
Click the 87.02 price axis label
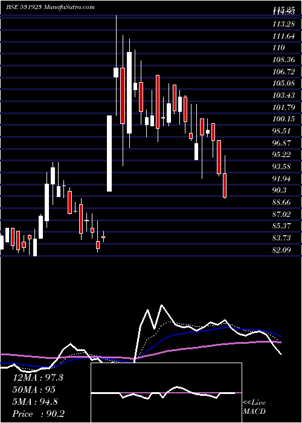pyautogui.click(x=282, y=214)
